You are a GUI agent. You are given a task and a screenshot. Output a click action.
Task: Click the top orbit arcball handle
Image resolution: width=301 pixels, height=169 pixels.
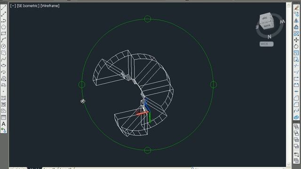tap(147, 19)
